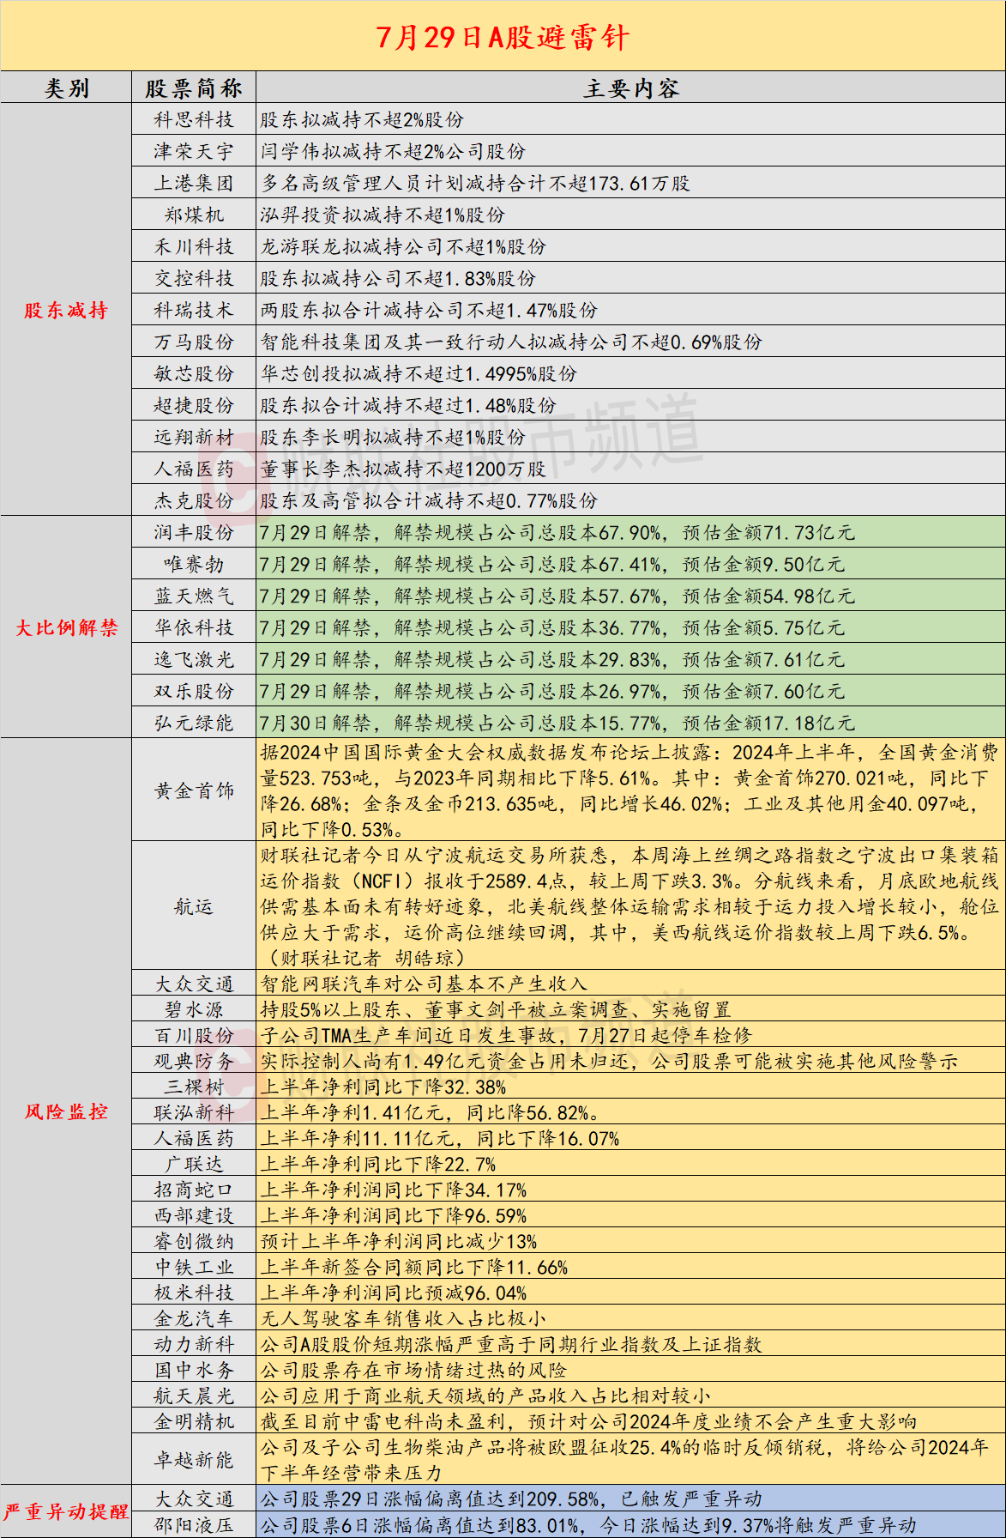Select stock name 睿创微纳
This screenshot has height=1538, width=1006.
coord(194,1241)
